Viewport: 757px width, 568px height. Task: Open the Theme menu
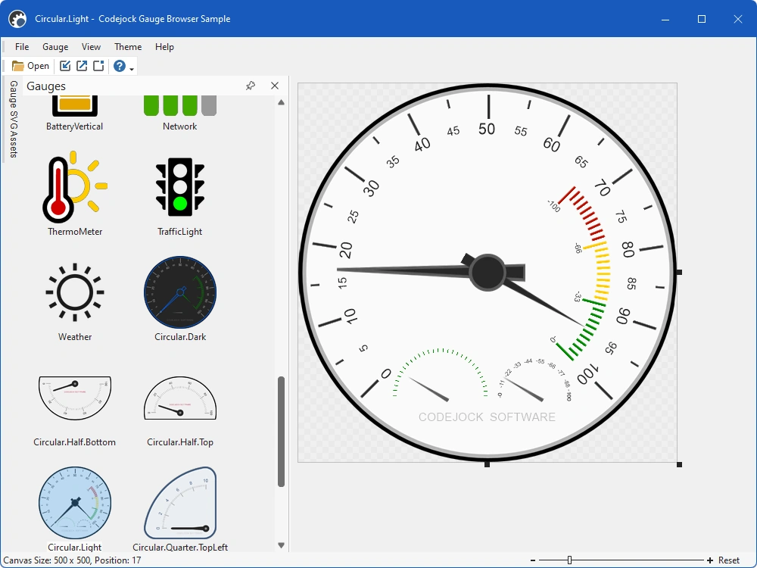[128, 47]
